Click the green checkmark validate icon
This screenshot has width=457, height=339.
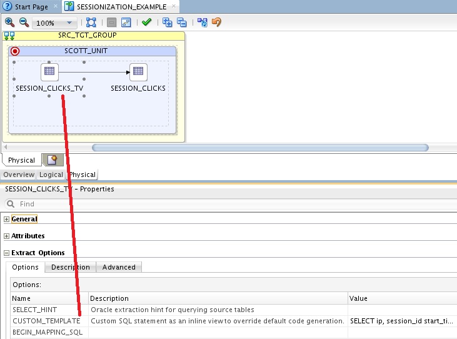(x=146, y=22)
